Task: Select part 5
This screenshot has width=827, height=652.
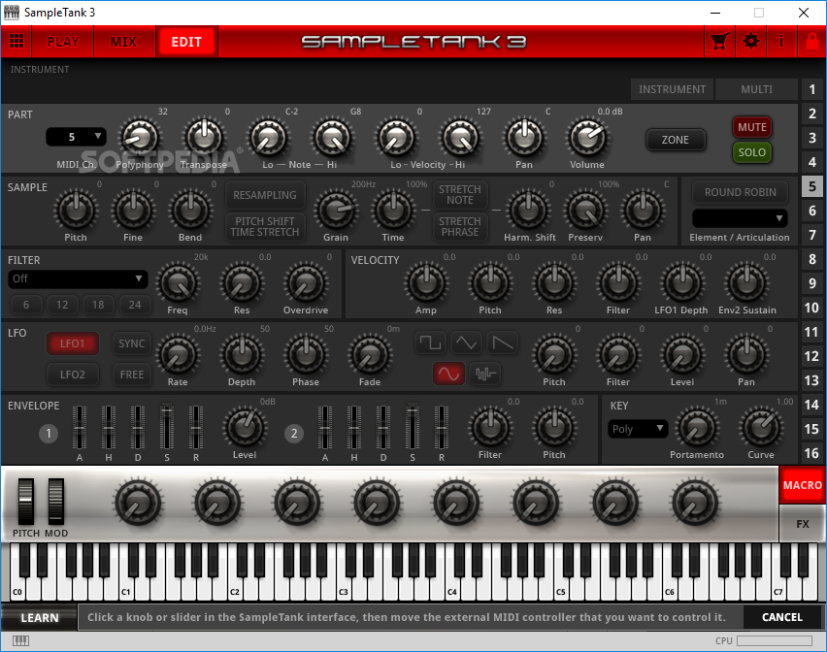Action: tap(812, 186)
